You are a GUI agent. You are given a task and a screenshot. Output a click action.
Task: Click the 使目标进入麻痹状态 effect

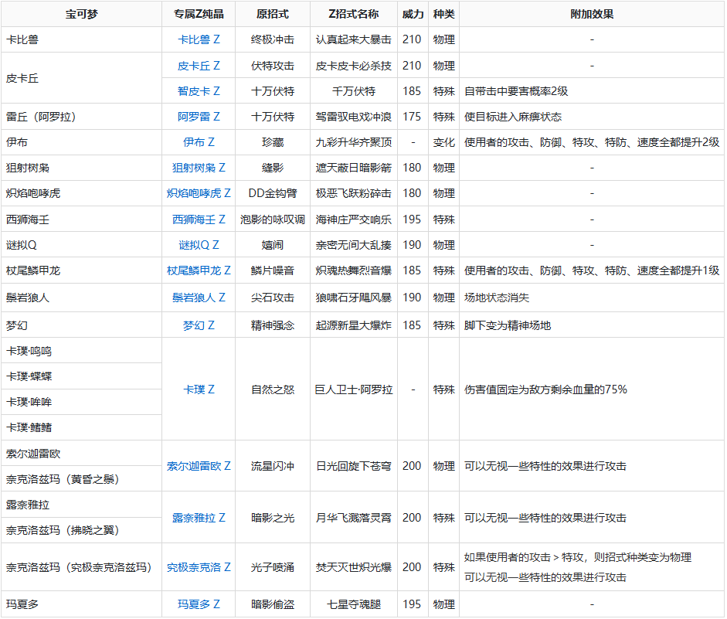[x=513, y=117]
